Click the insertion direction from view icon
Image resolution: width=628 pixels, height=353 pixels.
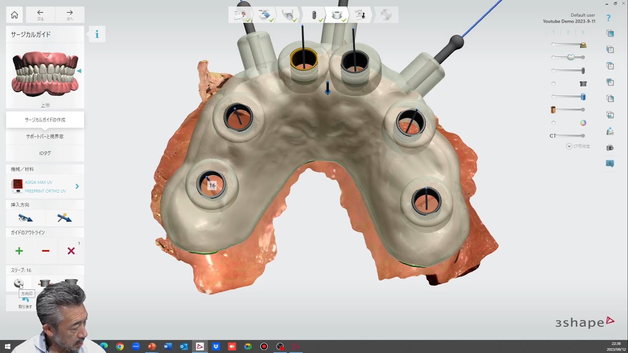(25, 218)
